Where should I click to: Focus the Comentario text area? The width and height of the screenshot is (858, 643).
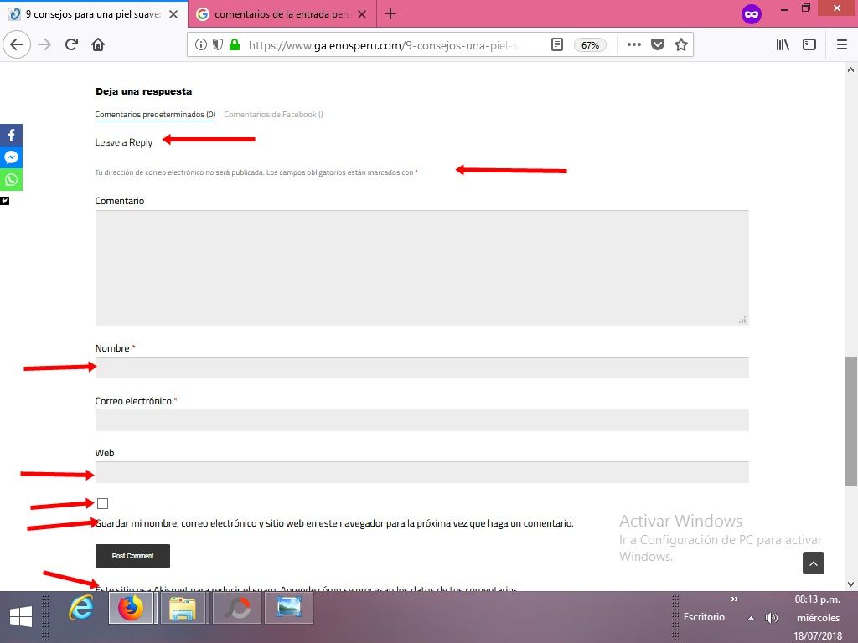click(x=422, y=268)
